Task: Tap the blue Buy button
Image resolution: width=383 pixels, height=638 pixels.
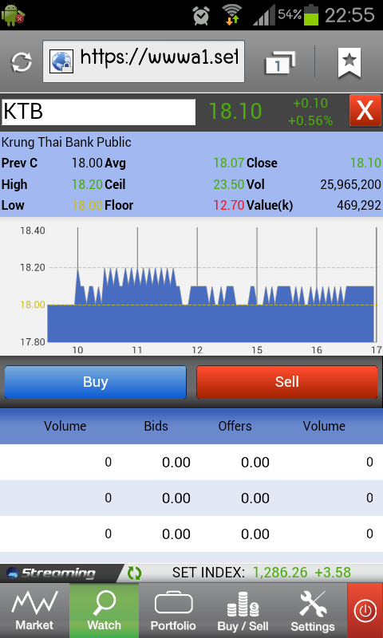Action: pos(95,382)
